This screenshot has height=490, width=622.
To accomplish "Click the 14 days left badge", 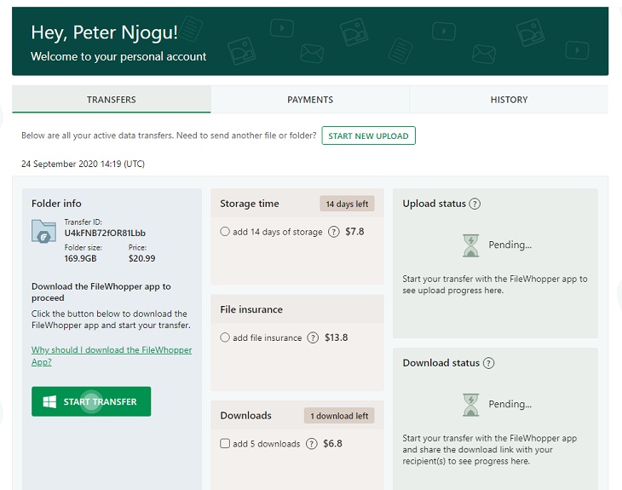I will (x=347, y=204).
